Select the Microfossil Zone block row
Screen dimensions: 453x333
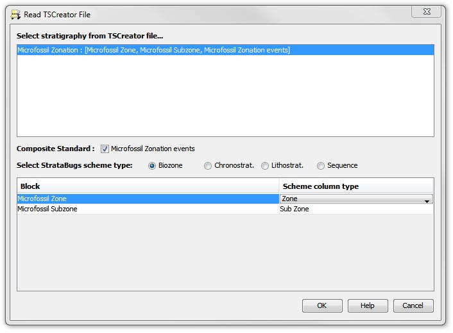pyautogui.click(x=148, y=199)
